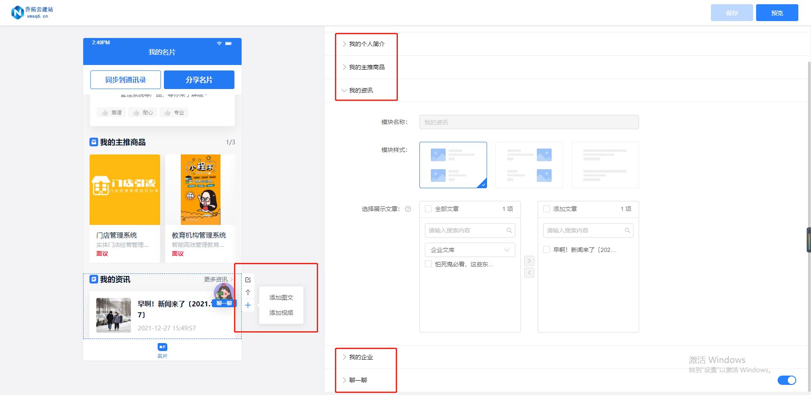Image resolution: width=811 pixels, height=395 pixels.
Task: Check the 早啊！新闻来了 article checkbox
Action: (547, 250)
